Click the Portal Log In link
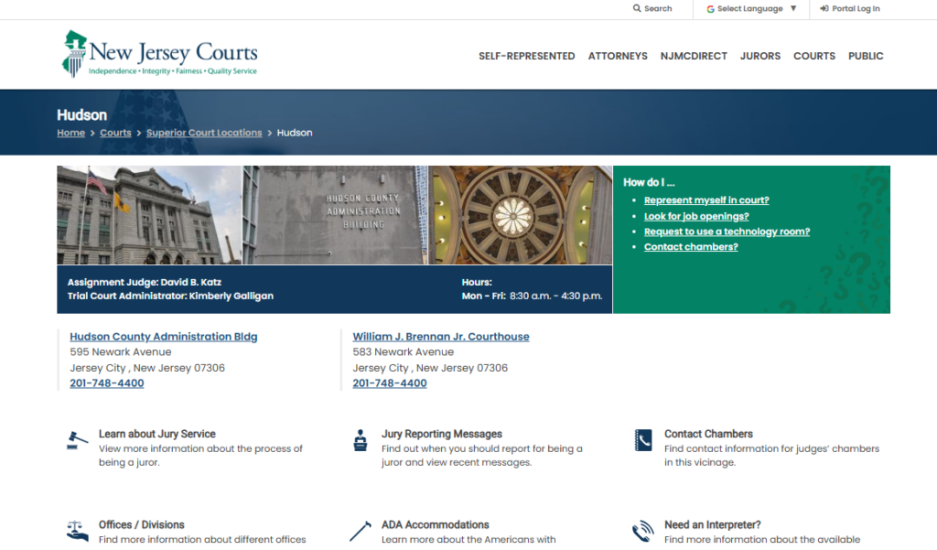Viewport: 937px width, 550px height. pyautogui.click(x=850, y=9)
